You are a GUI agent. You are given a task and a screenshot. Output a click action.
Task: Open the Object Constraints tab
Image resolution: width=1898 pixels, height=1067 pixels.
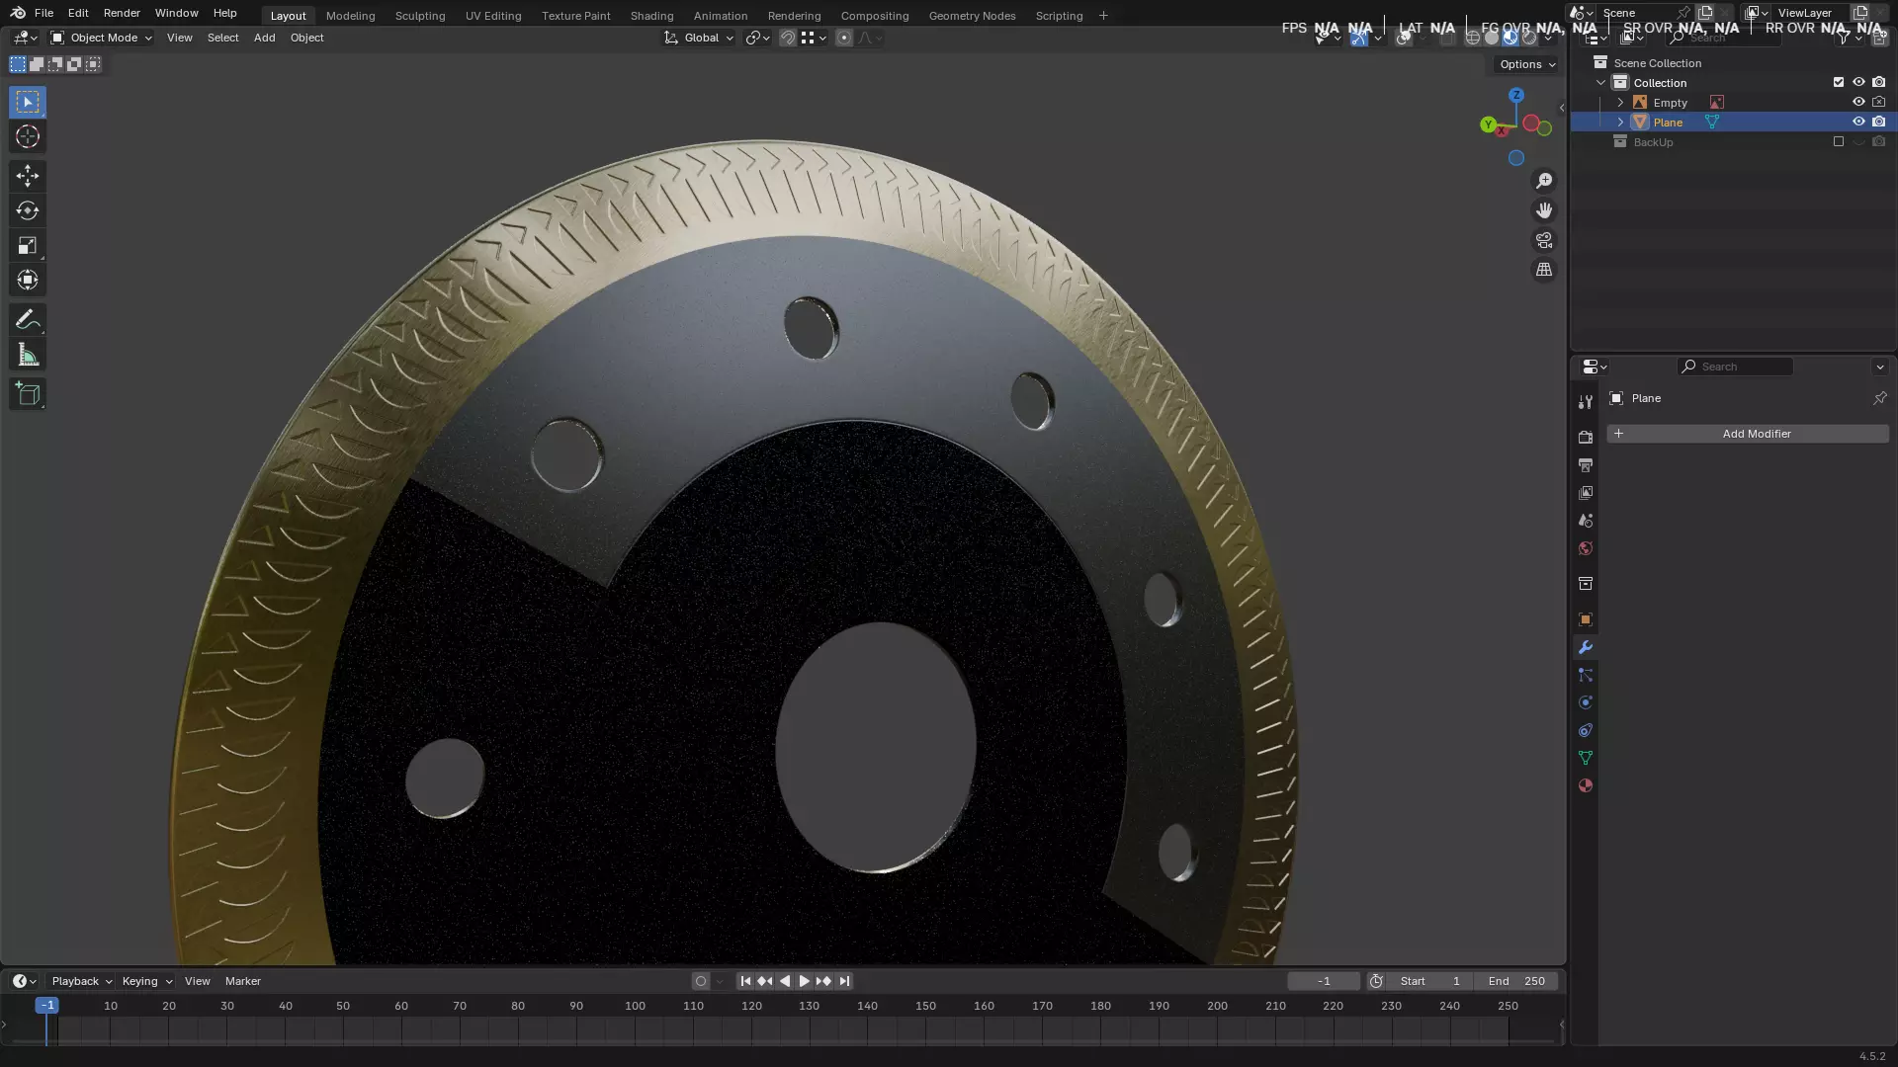coord(1586,730)
